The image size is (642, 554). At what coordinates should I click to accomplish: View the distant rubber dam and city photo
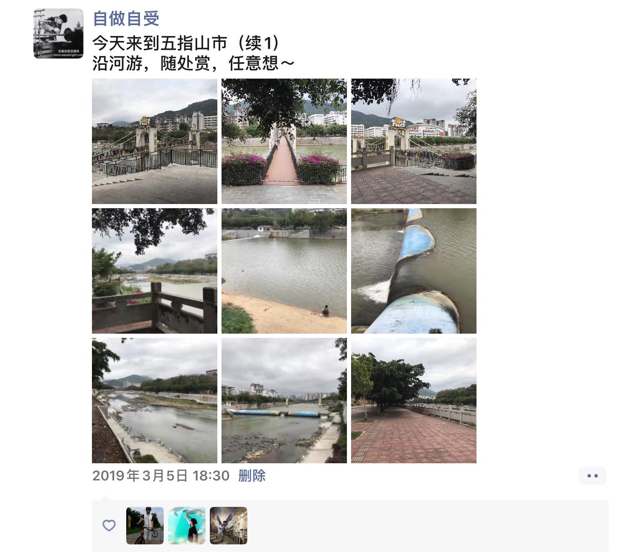pyautogui.click(x=284, y=401)
